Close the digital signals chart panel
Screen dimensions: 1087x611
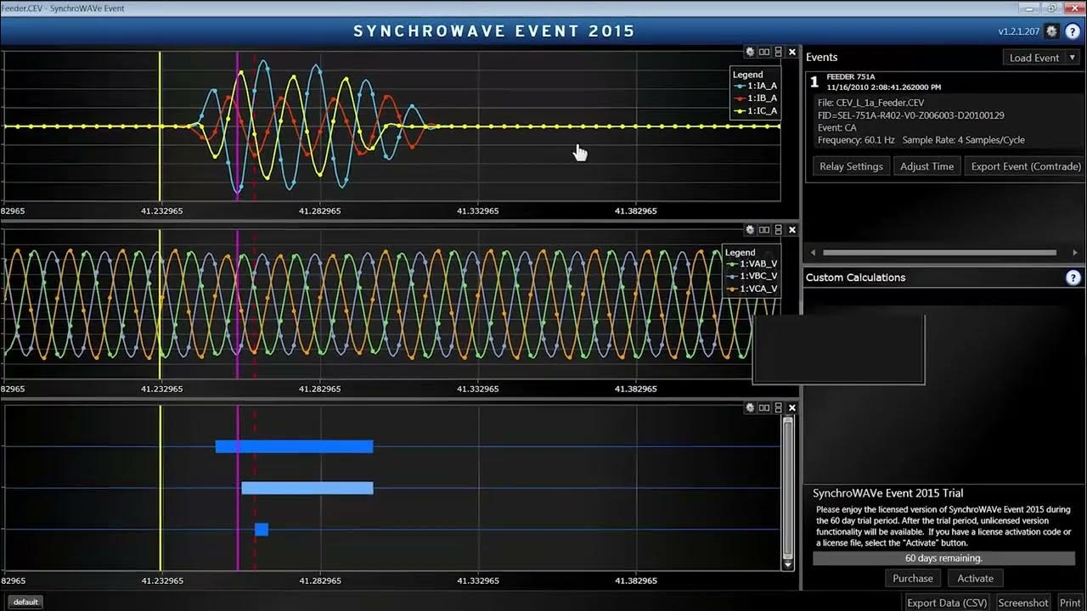pos(792,408)
